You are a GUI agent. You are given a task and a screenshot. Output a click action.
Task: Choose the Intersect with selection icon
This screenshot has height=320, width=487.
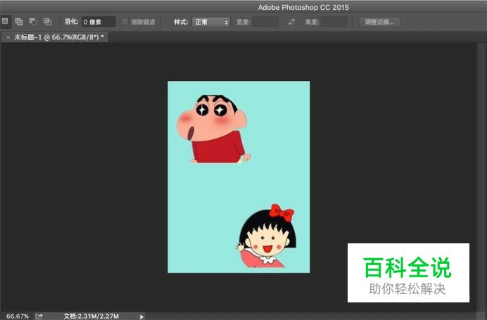coord(47,22)
